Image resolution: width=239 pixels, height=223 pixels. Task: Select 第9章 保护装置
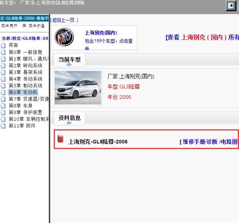point(25,113)
